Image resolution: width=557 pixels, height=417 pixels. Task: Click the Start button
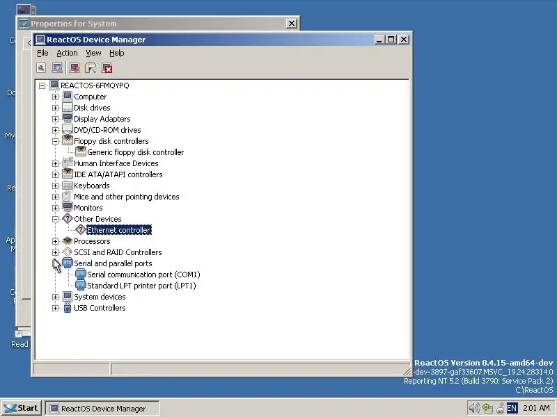pos(22,408)
